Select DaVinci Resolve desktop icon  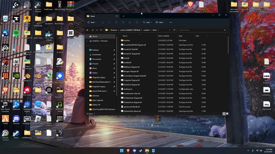(38, 7)
